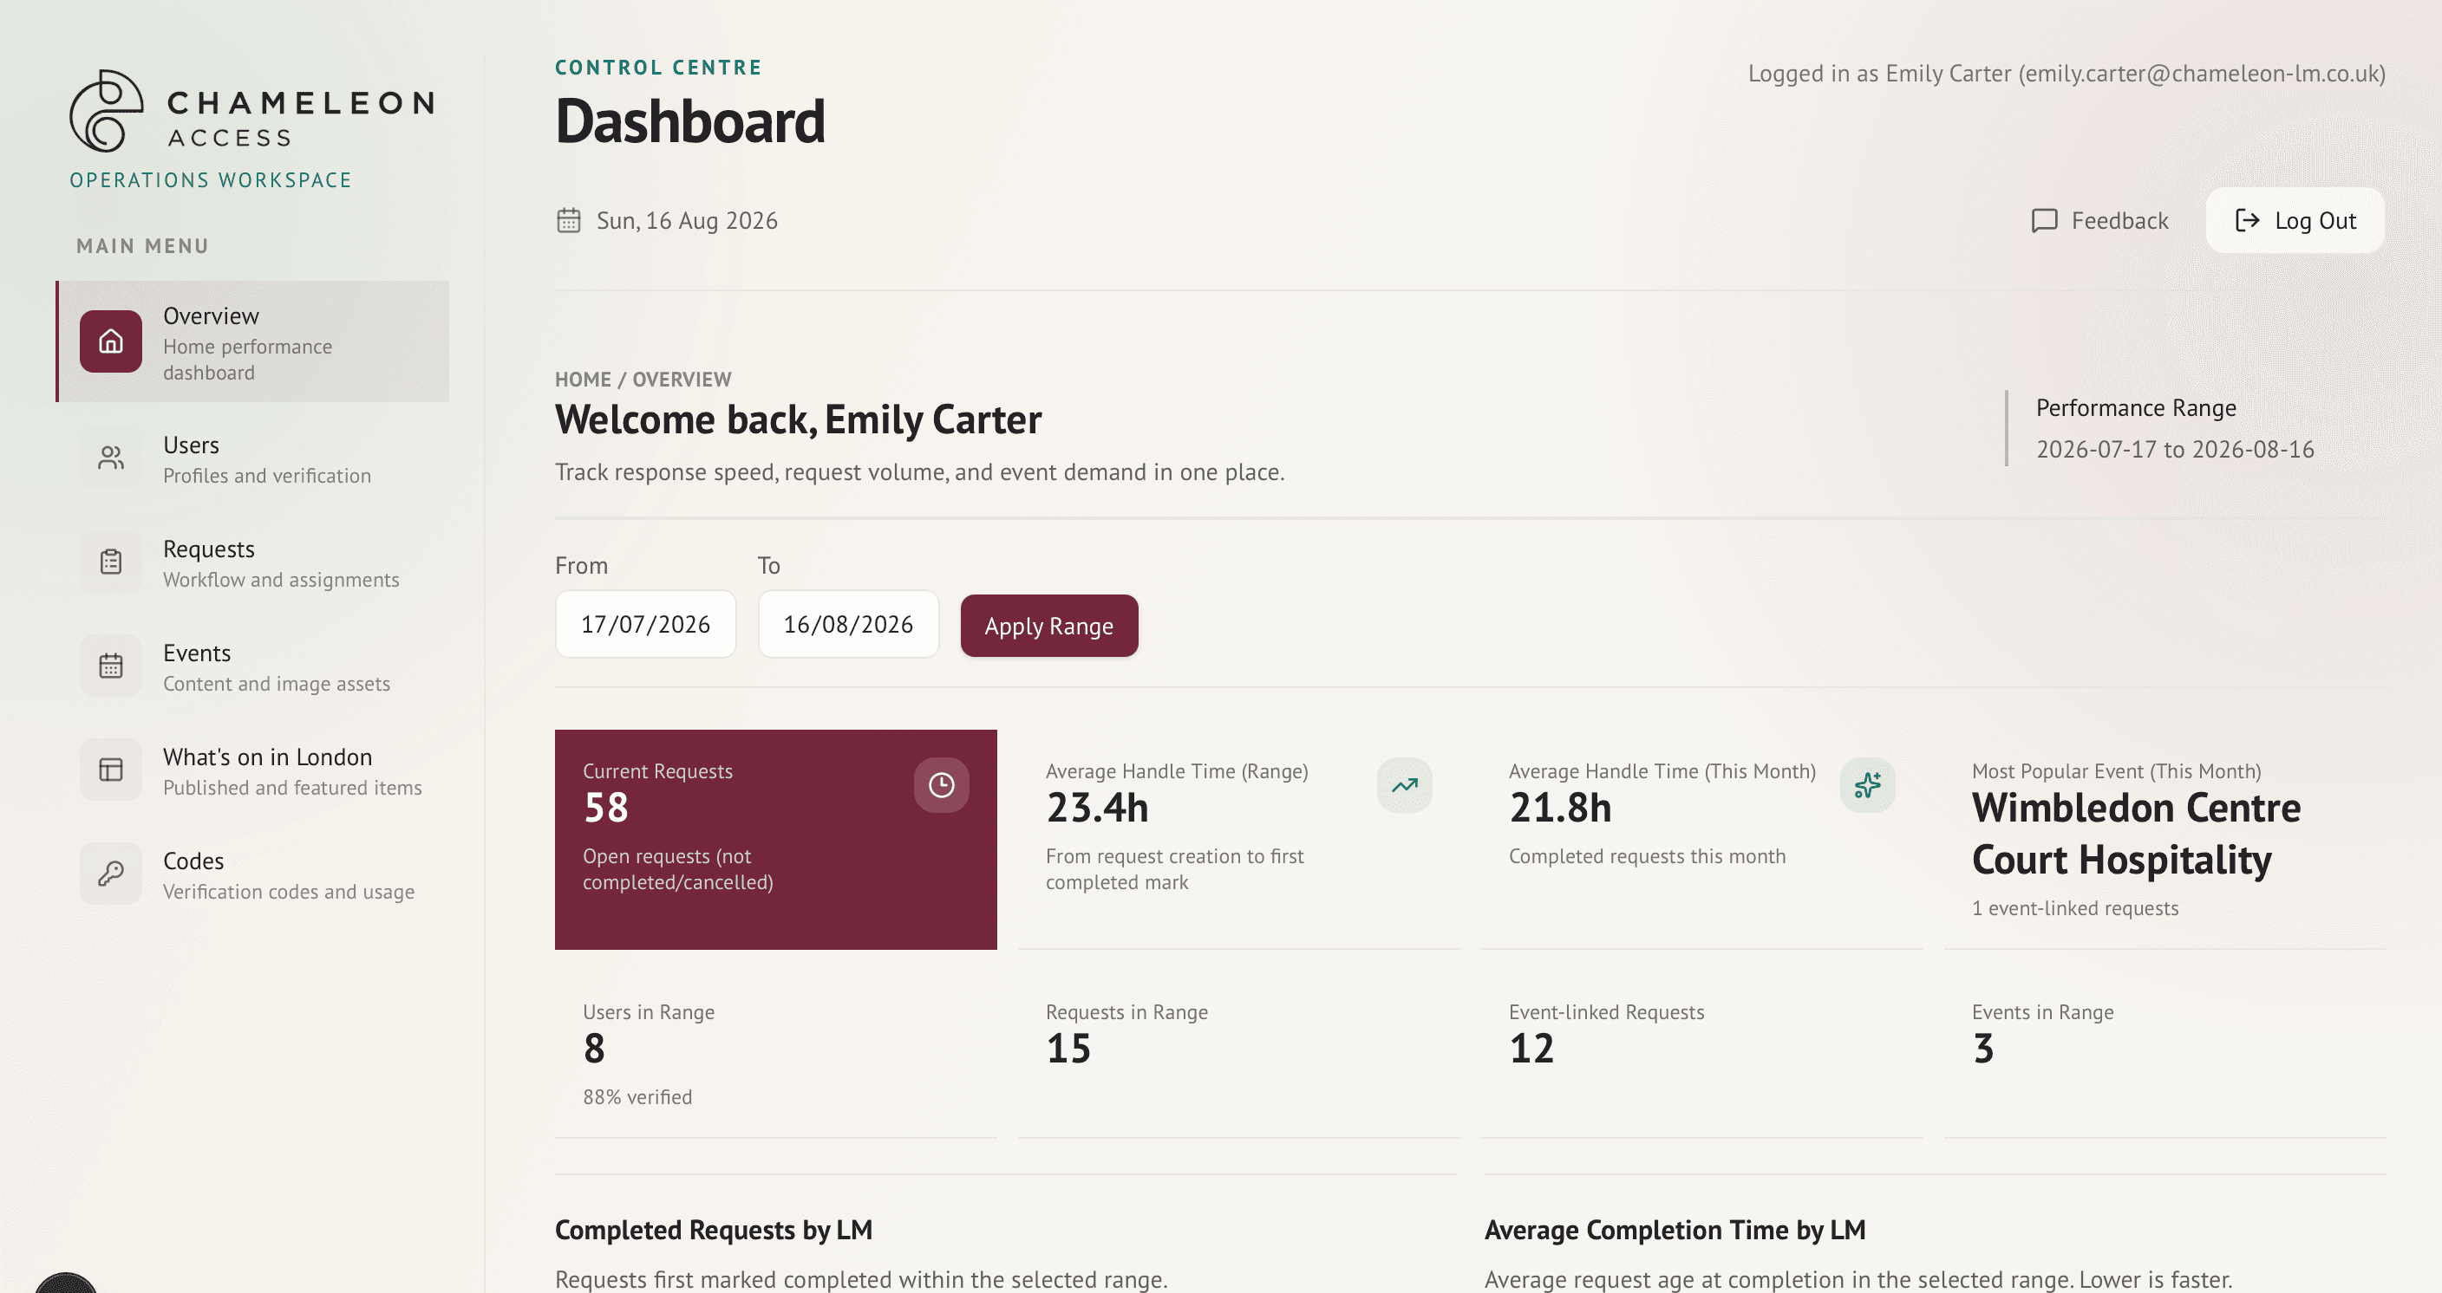Viewport: 2442px width, 1293px height.
Task: Open the Events menu item
Action: click(252, 667)
